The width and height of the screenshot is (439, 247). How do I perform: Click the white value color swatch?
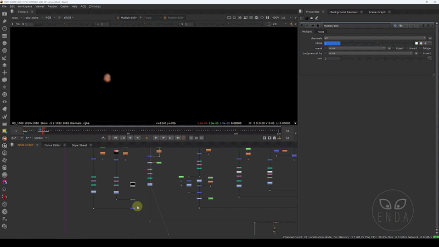point(417,43)
